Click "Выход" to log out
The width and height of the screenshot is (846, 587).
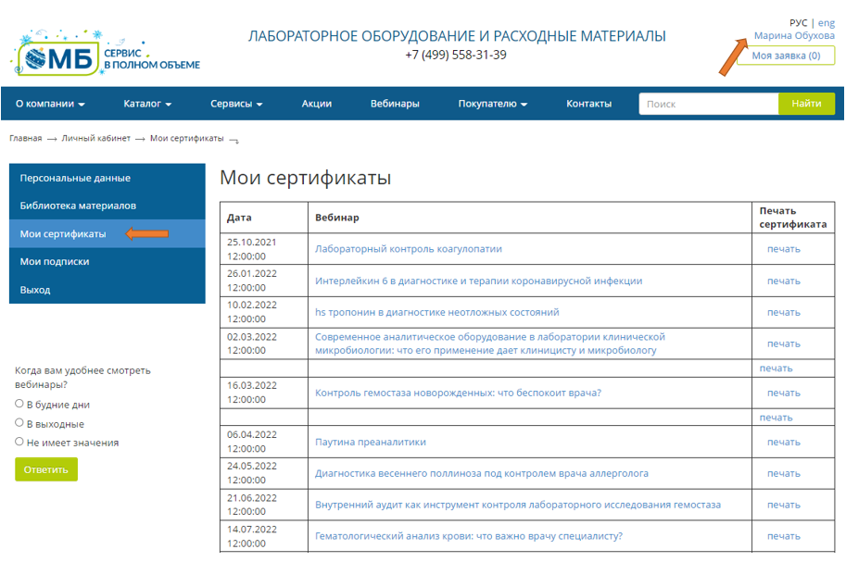37,290
